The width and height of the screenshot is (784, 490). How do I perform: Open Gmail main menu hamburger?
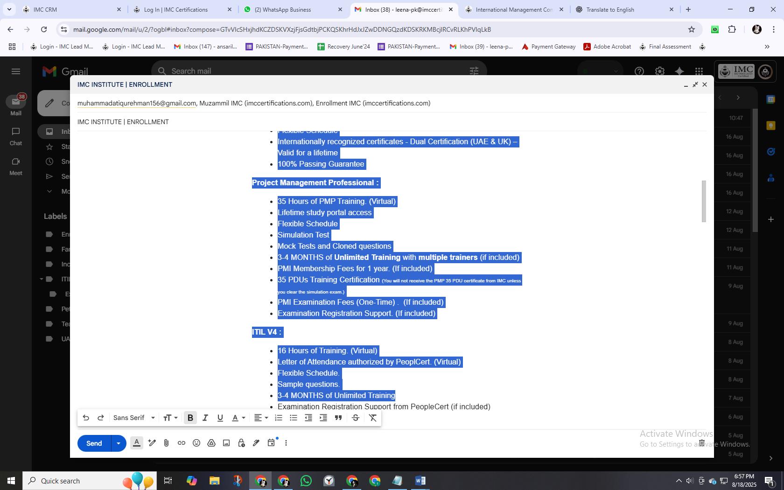click(16, 71)
